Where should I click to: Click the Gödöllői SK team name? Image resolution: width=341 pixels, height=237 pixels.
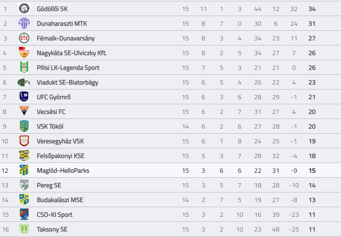tap(52, 9)
